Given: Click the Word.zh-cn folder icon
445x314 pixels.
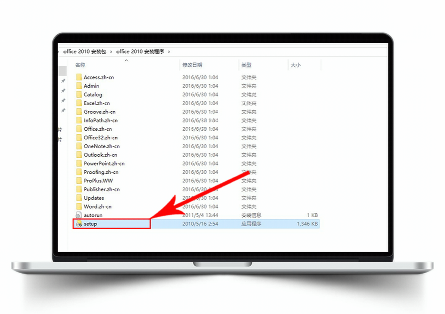Looking at the screenshot, I should coord(79,206).
